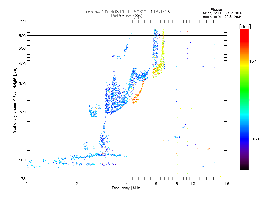Click the x-axis tick label '4'
The height and width of the screenshot is (200, 267).
(x=127, y=184)
